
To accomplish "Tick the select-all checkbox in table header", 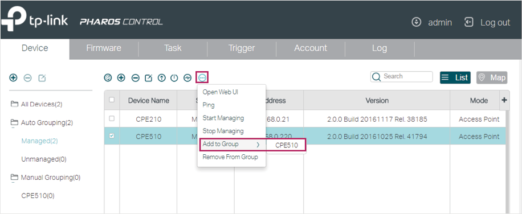I will click(x=112, y=100).
